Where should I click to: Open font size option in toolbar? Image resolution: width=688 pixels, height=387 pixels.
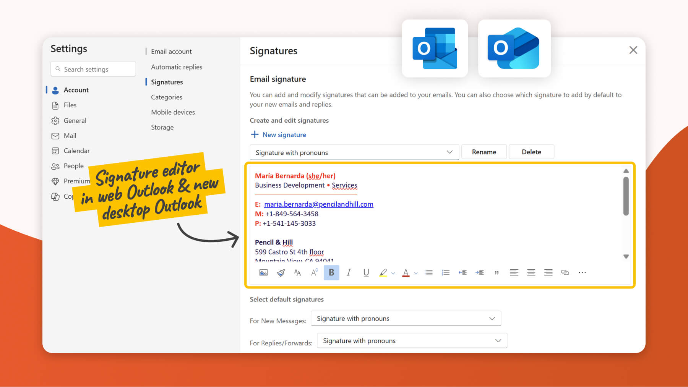point(298,272)
